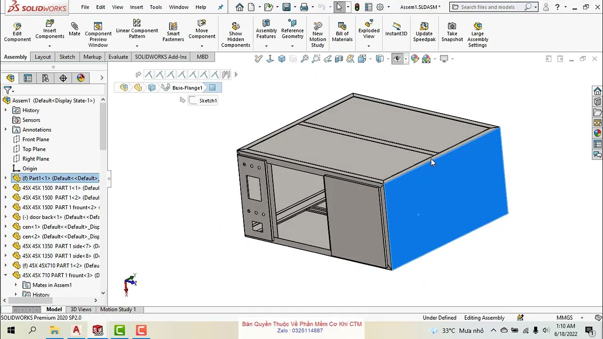
Task: Open the Exploded View dropdown arrow
Action: [368, 46]
